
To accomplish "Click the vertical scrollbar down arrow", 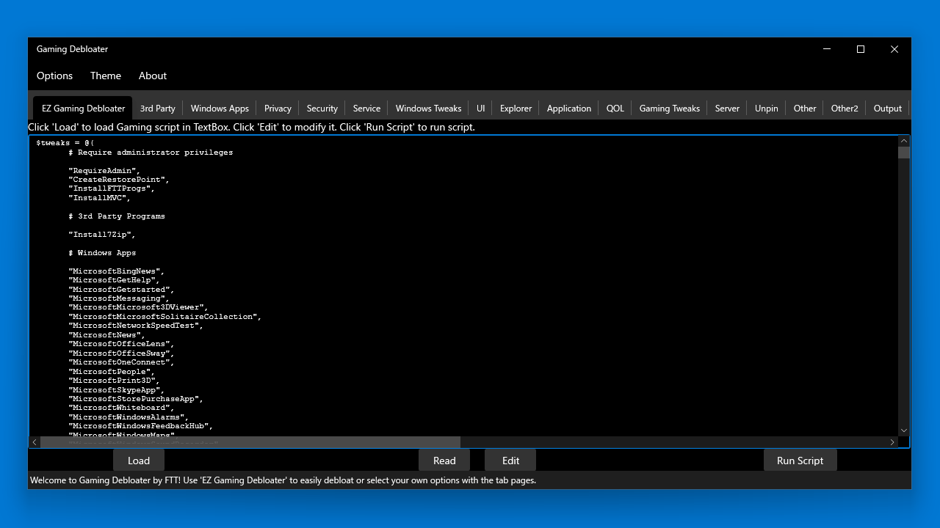I will coord(904,430).
